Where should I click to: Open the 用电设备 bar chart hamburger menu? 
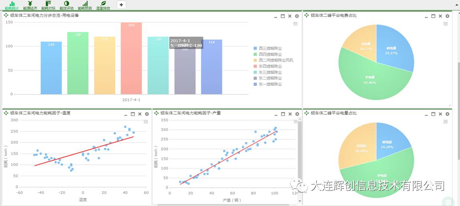point(295,24)
